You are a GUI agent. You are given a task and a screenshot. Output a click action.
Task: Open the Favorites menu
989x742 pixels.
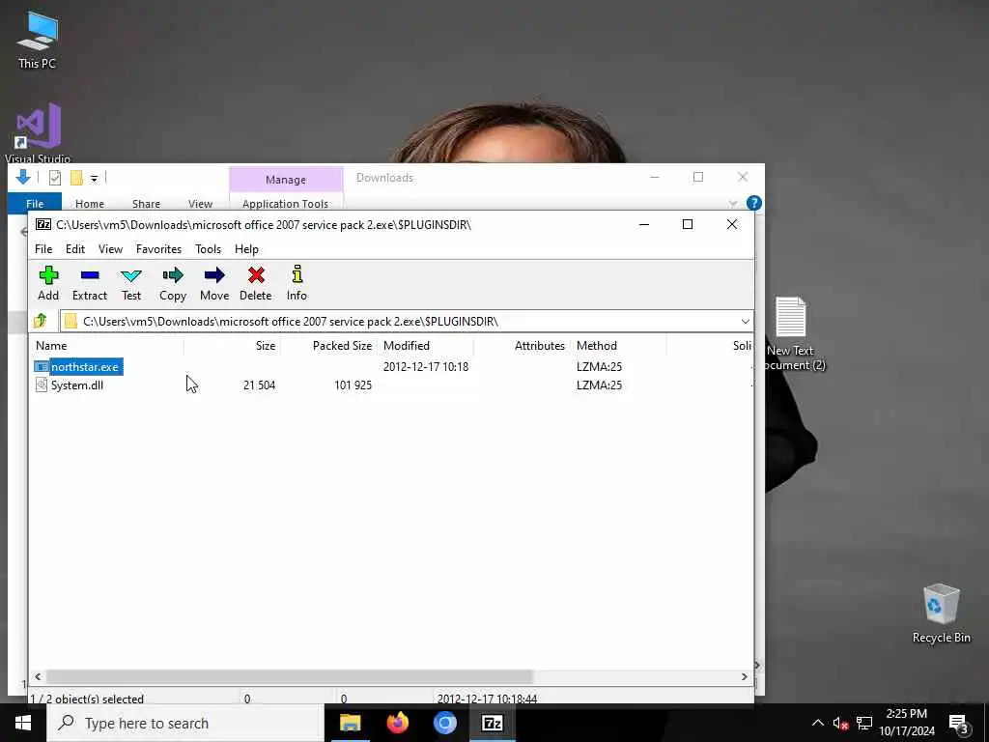[159, 249]
